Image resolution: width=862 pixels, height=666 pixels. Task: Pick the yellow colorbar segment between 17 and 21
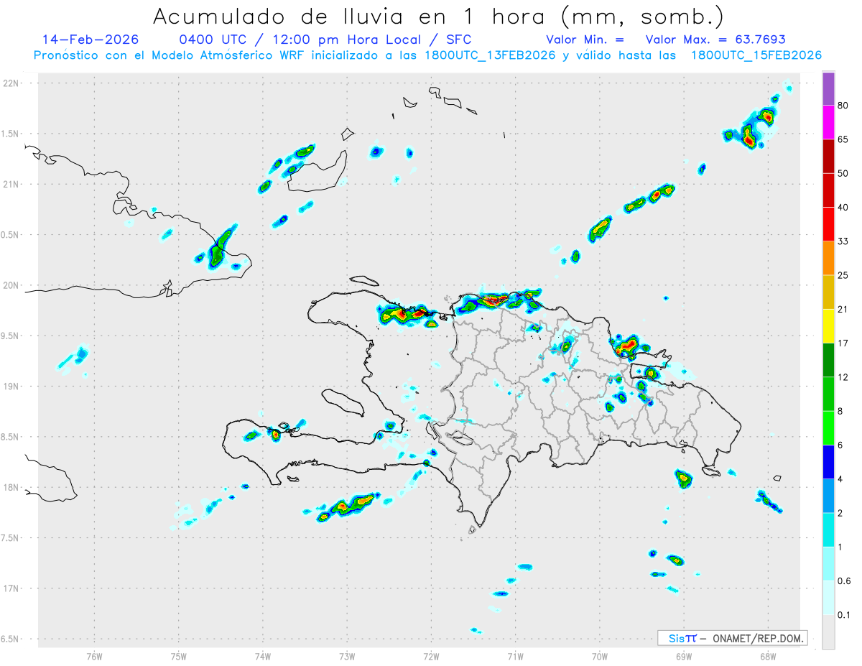[x=828, y=326]
